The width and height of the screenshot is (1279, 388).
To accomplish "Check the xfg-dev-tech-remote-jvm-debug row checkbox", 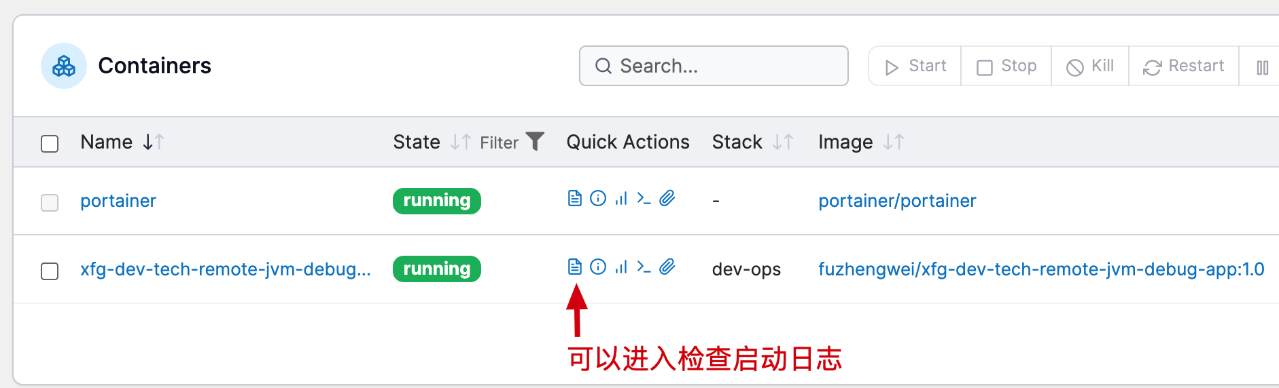I will (50, 271).
